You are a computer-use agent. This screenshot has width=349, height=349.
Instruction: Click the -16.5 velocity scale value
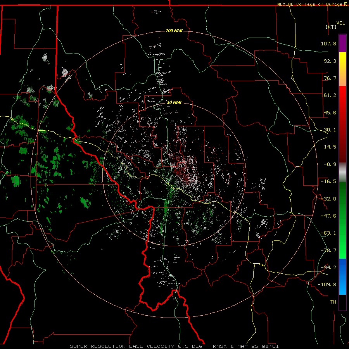click(328, 181)
